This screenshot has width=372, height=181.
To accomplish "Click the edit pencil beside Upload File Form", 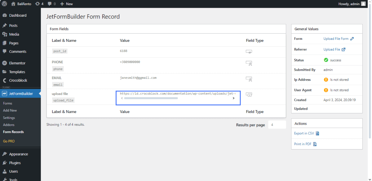I will point(352,39).
